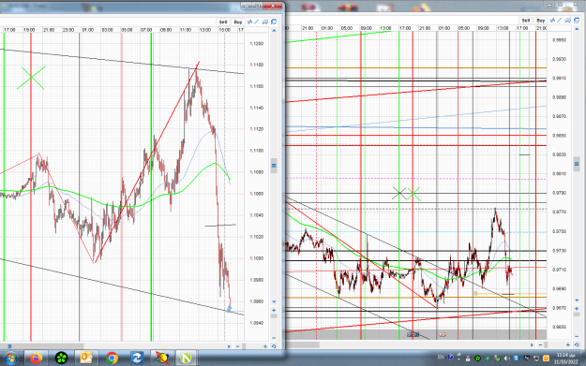
Task: Open blue sync arrows app on taskbar
Action: click(137, 359)
